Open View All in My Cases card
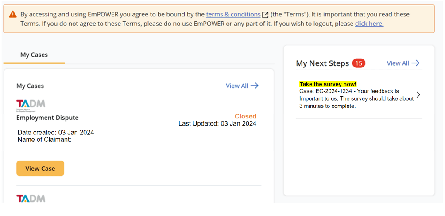Viewport: 445px width, 216px height. coord(237,86)
